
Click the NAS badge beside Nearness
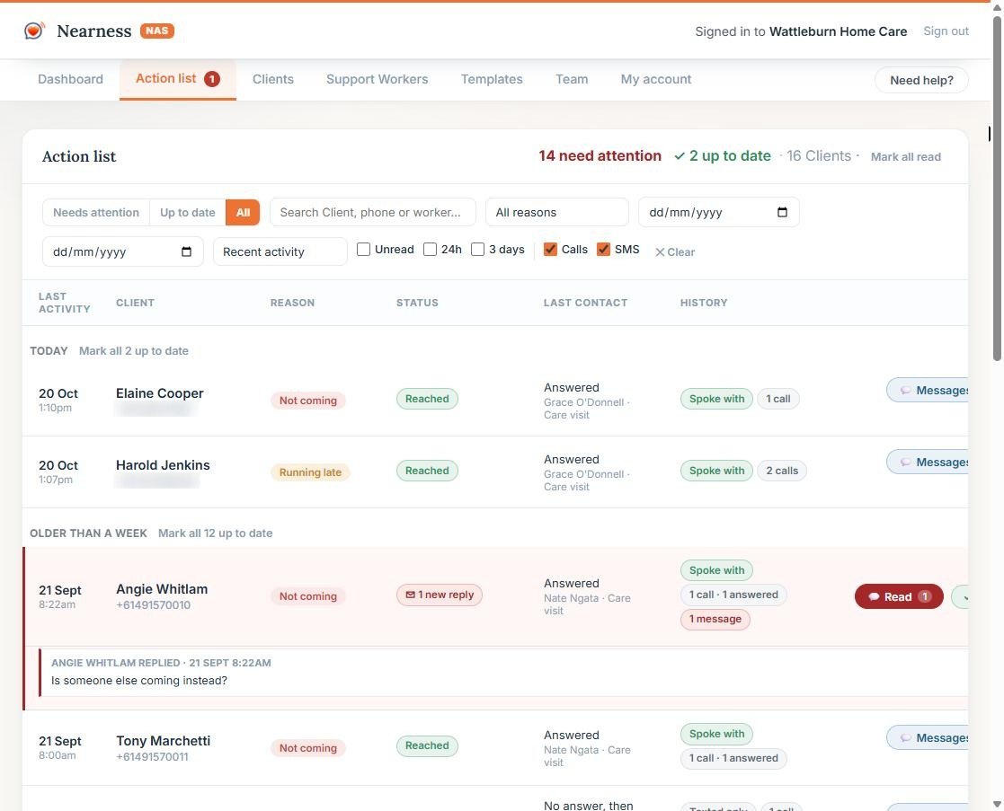pyautogui.click(x=157, y=31)
